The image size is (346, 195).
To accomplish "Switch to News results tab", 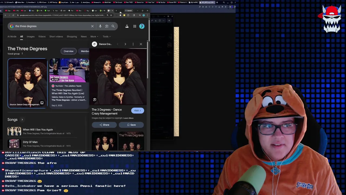I will 84,37.
